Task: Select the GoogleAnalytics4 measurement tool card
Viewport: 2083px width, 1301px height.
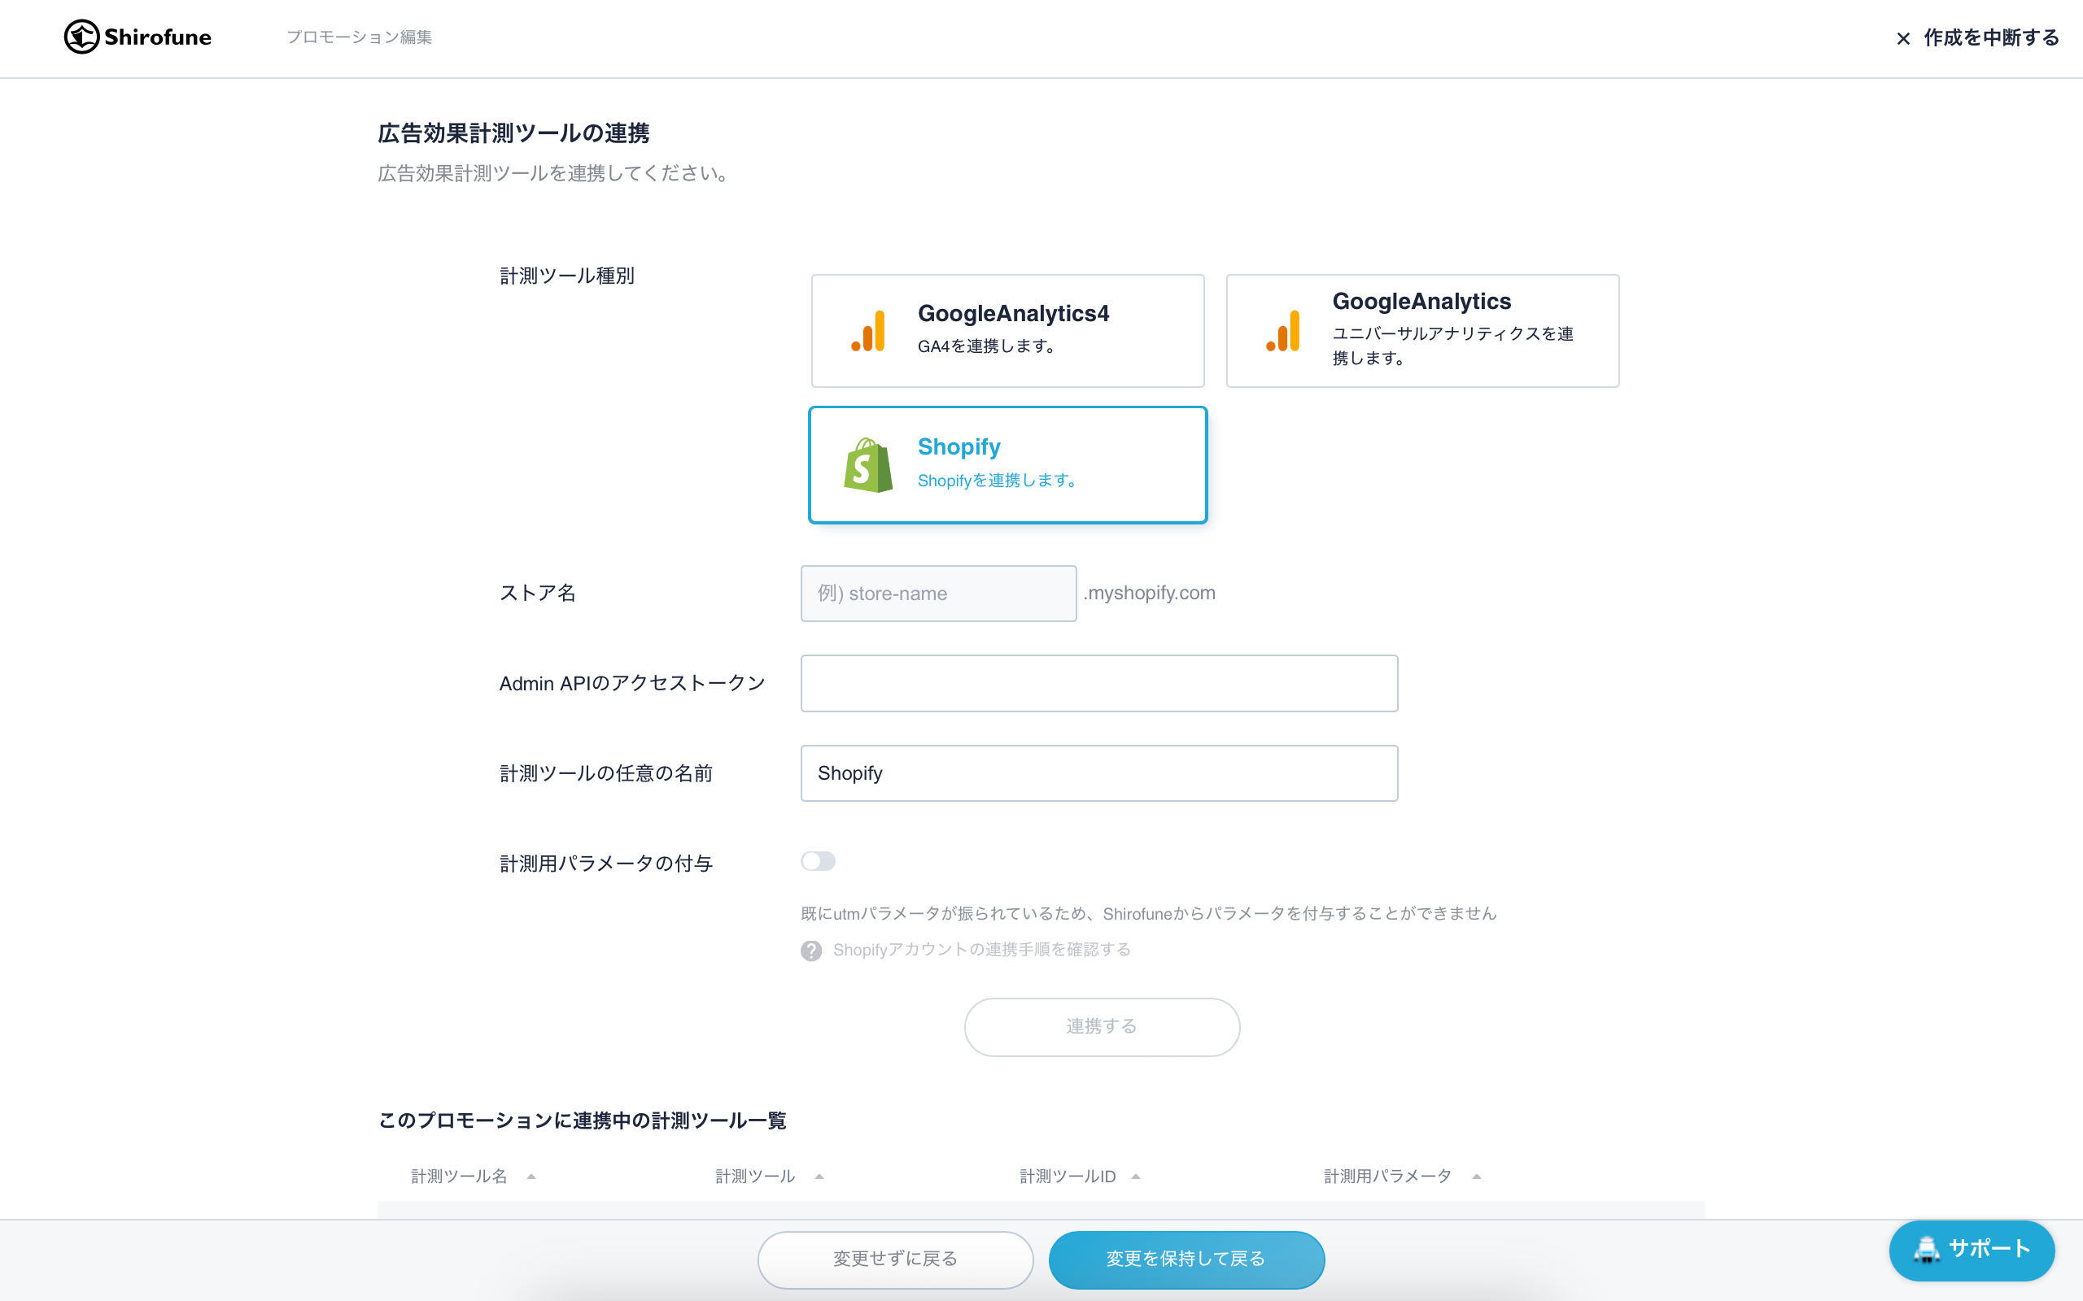Action: pyautogui.click(x=1007, y=329)
